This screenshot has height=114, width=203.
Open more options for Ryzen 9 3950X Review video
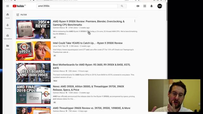click(134, 21)
